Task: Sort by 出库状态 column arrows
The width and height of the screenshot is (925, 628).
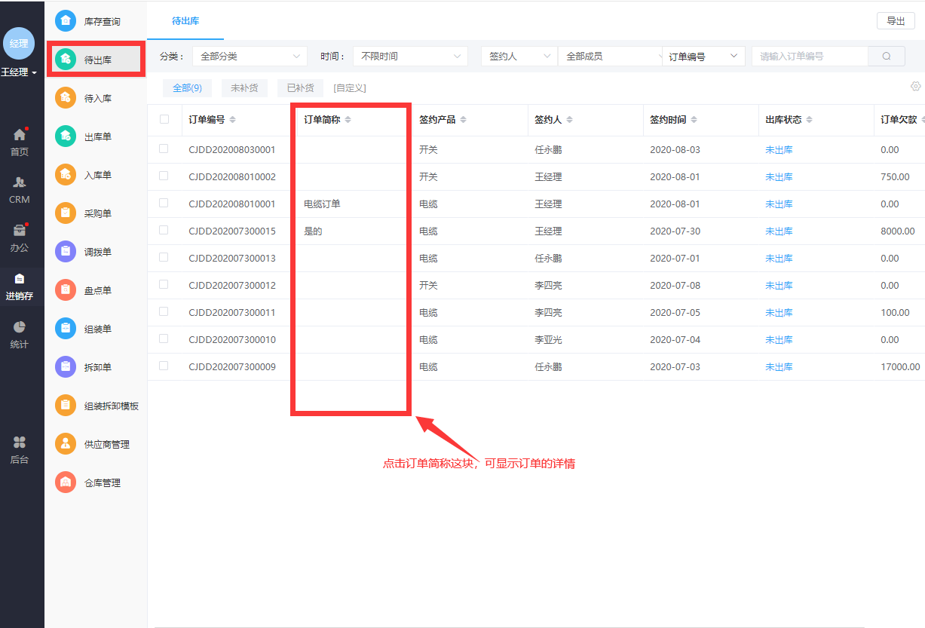Action: tap(809, 120)
